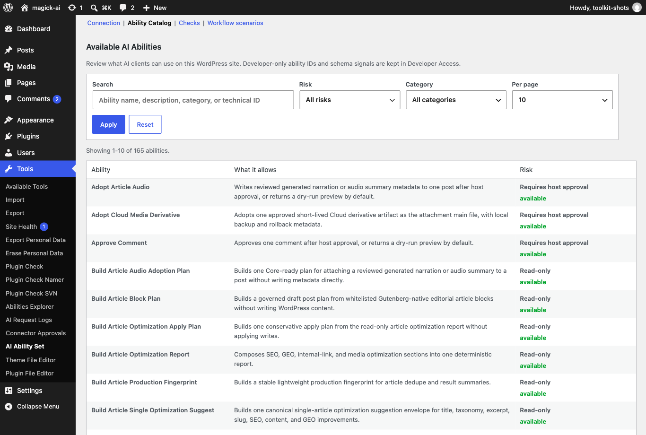Click the Posts pushpin icon
This screenshot has height=435, width=646.
[9, 50]
